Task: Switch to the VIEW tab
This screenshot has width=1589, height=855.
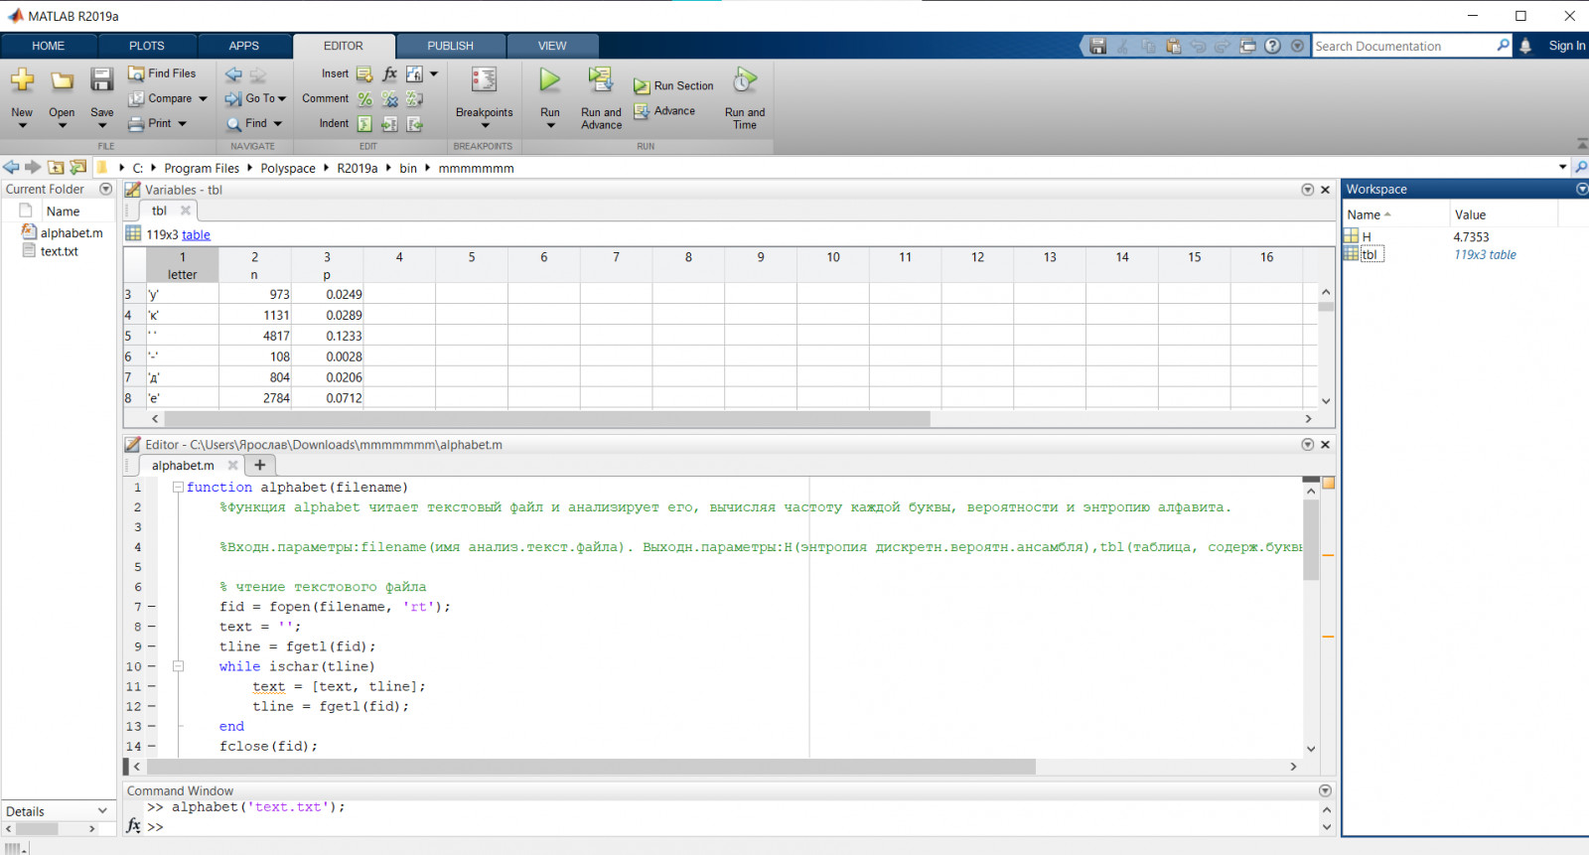Action: 552,46
